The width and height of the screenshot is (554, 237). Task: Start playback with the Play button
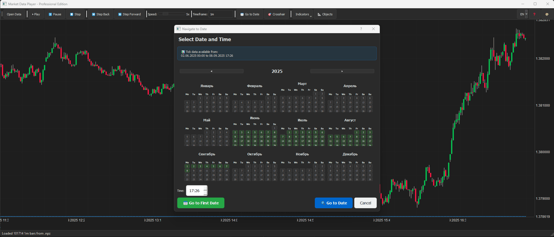click(36, 14)
